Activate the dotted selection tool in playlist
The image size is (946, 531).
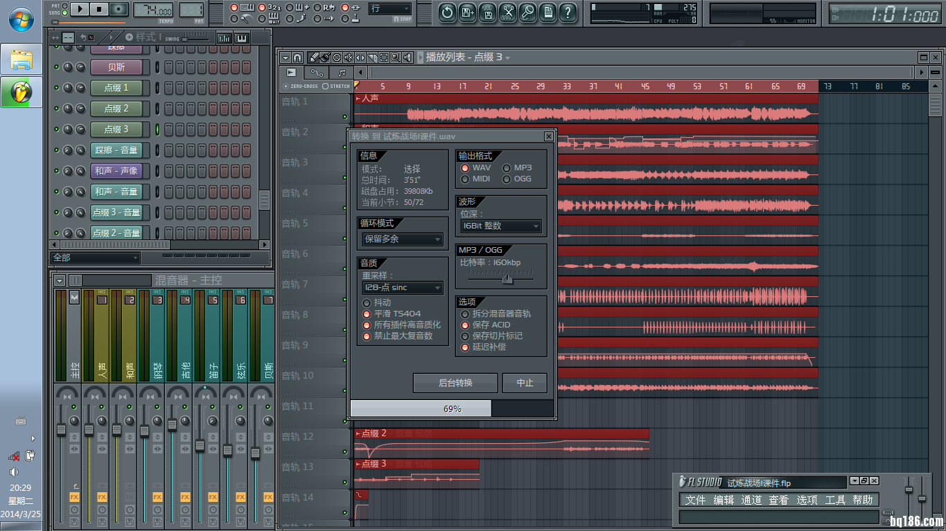383,57
